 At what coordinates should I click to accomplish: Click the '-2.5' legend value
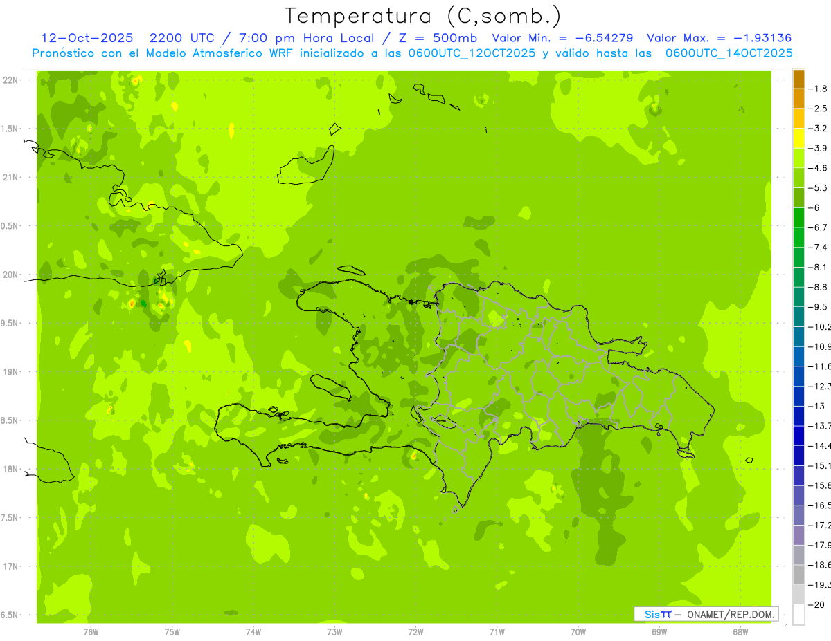pyautogui.click(x=819, y=109)
